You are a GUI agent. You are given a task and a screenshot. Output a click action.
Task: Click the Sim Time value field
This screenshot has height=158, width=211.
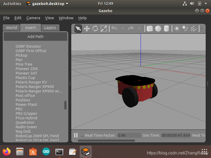tap(176, 135)
